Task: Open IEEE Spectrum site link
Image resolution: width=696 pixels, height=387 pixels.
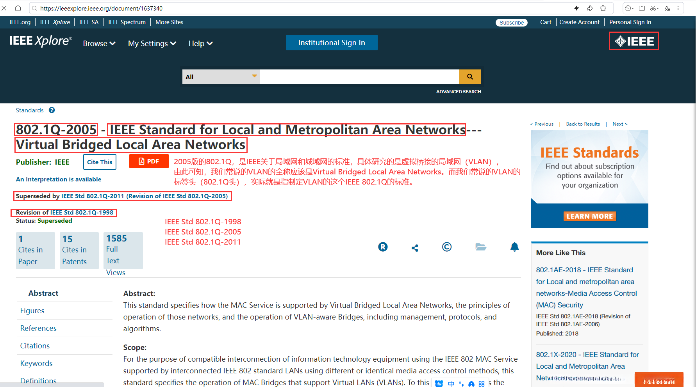Action: 127,22
